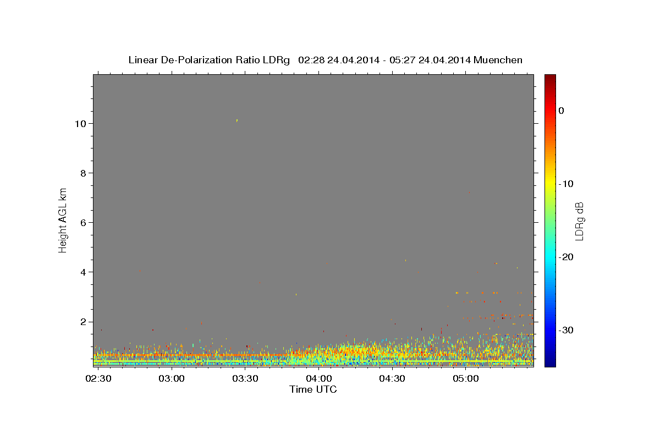Viewport: 660px width, 440px height.
Task: Click the dark red top of the colorbar
Action: pyautogui.click(x=550, y=79)
